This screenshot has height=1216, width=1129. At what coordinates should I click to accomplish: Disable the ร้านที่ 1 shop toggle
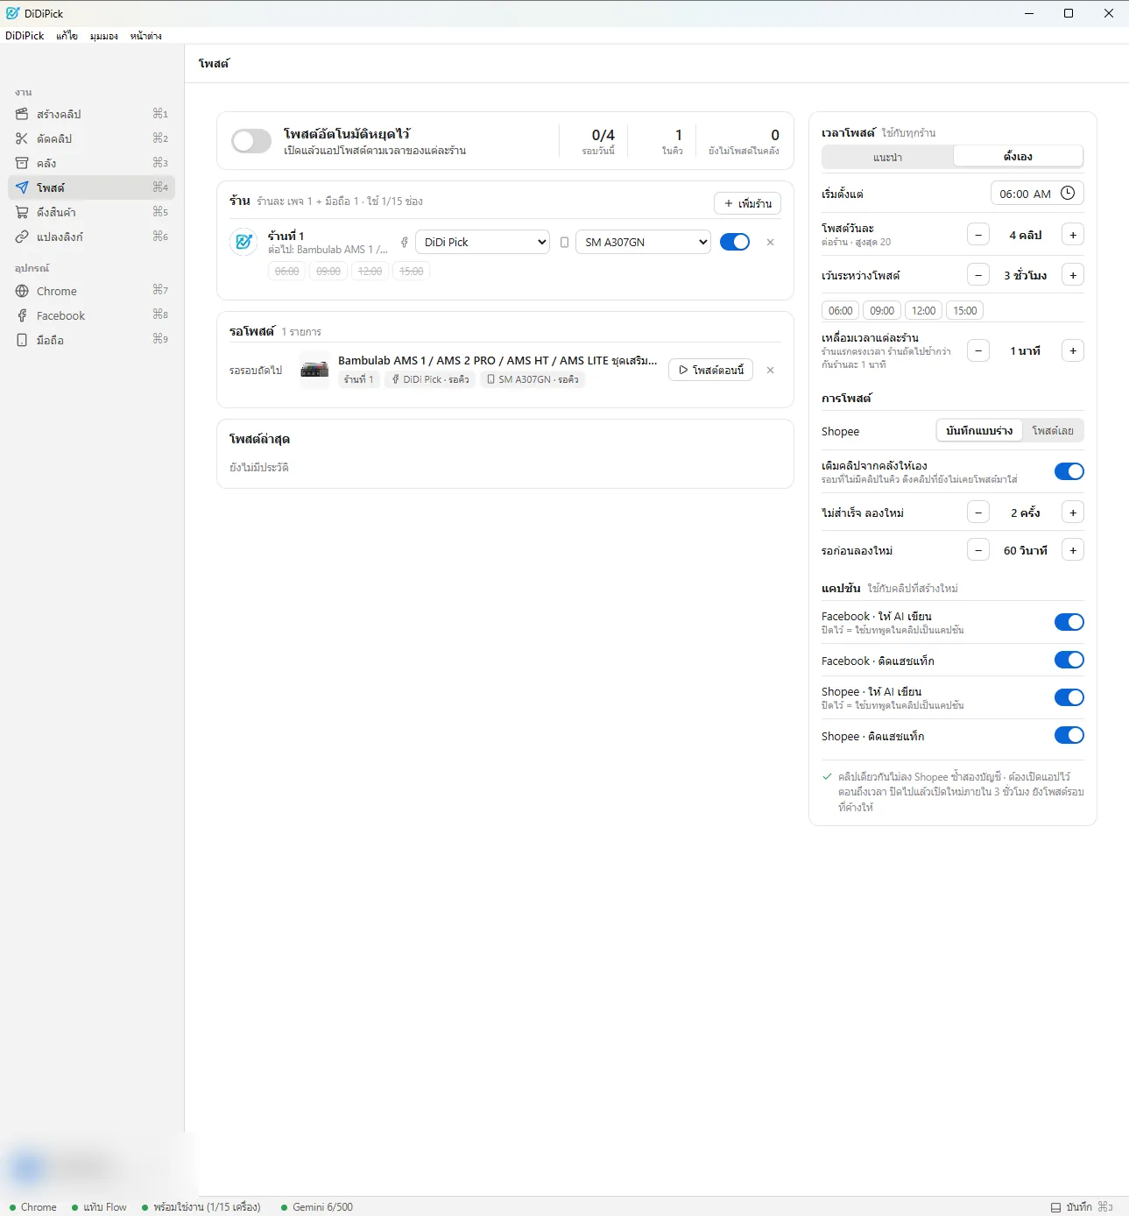coord(735,242)
